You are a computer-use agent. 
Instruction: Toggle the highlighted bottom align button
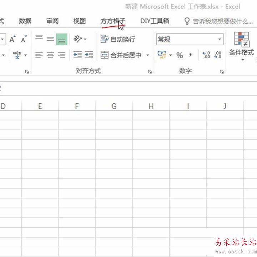click(62, 39)
